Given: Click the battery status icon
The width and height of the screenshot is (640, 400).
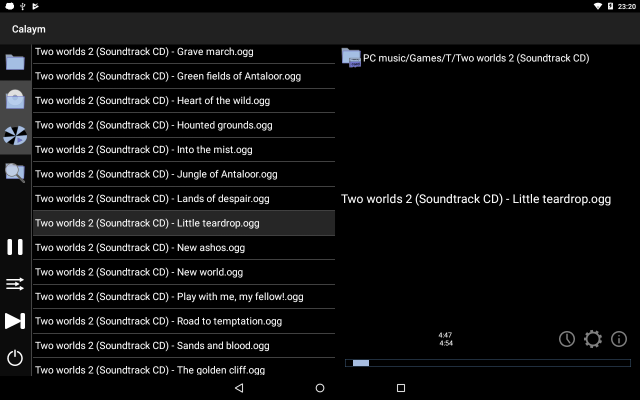Looking at the screenshot, I should [610, 6].
